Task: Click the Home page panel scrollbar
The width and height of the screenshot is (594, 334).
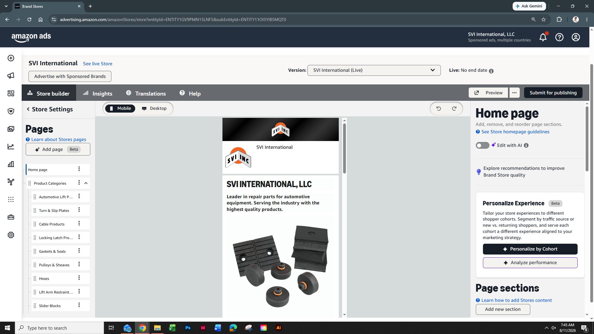Action: (587, 139)
